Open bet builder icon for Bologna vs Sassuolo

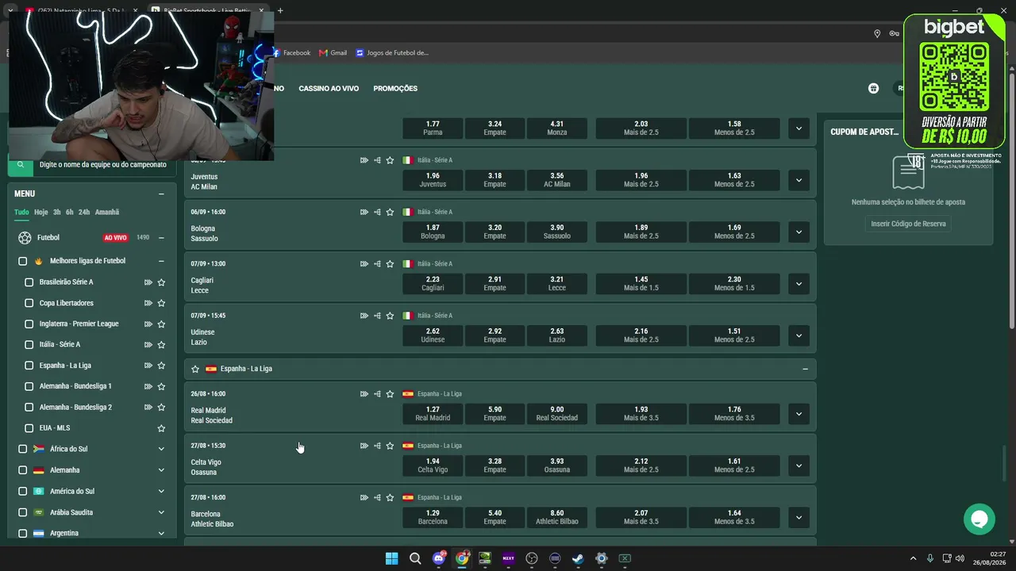tap(377, 212)
